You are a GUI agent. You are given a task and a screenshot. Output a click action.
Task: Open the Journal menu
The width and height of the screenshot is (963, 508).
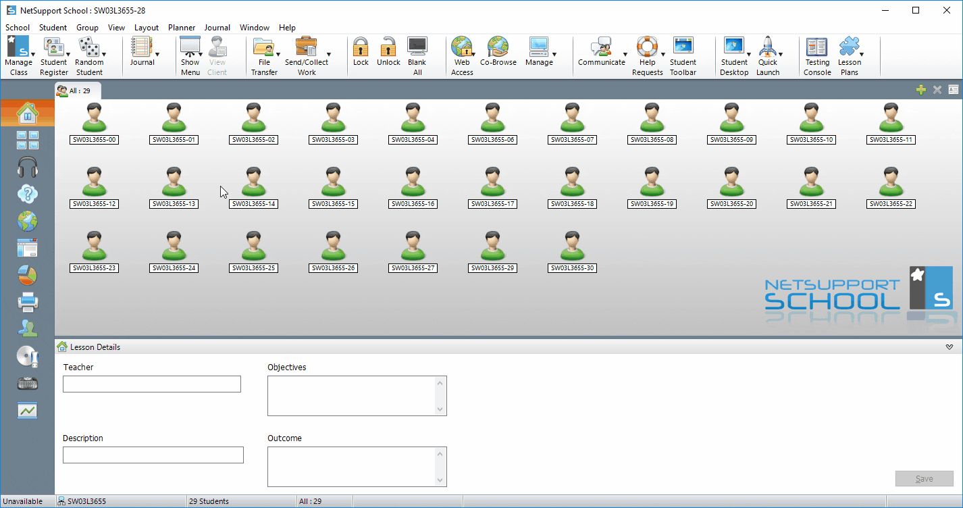(217, 28)
